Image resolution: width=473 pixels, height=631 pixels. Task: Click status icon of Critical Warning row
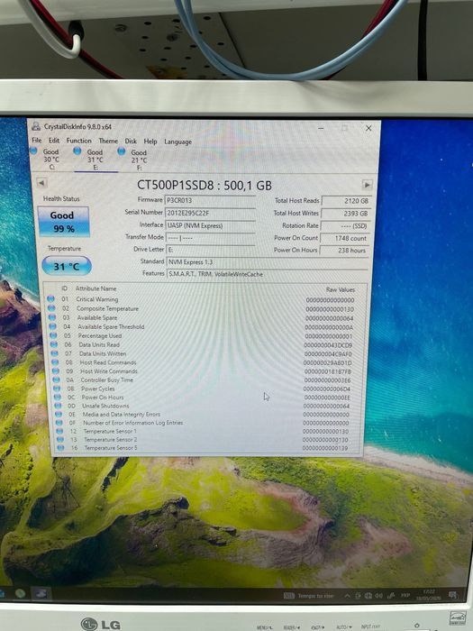click(x=50, y=298)
